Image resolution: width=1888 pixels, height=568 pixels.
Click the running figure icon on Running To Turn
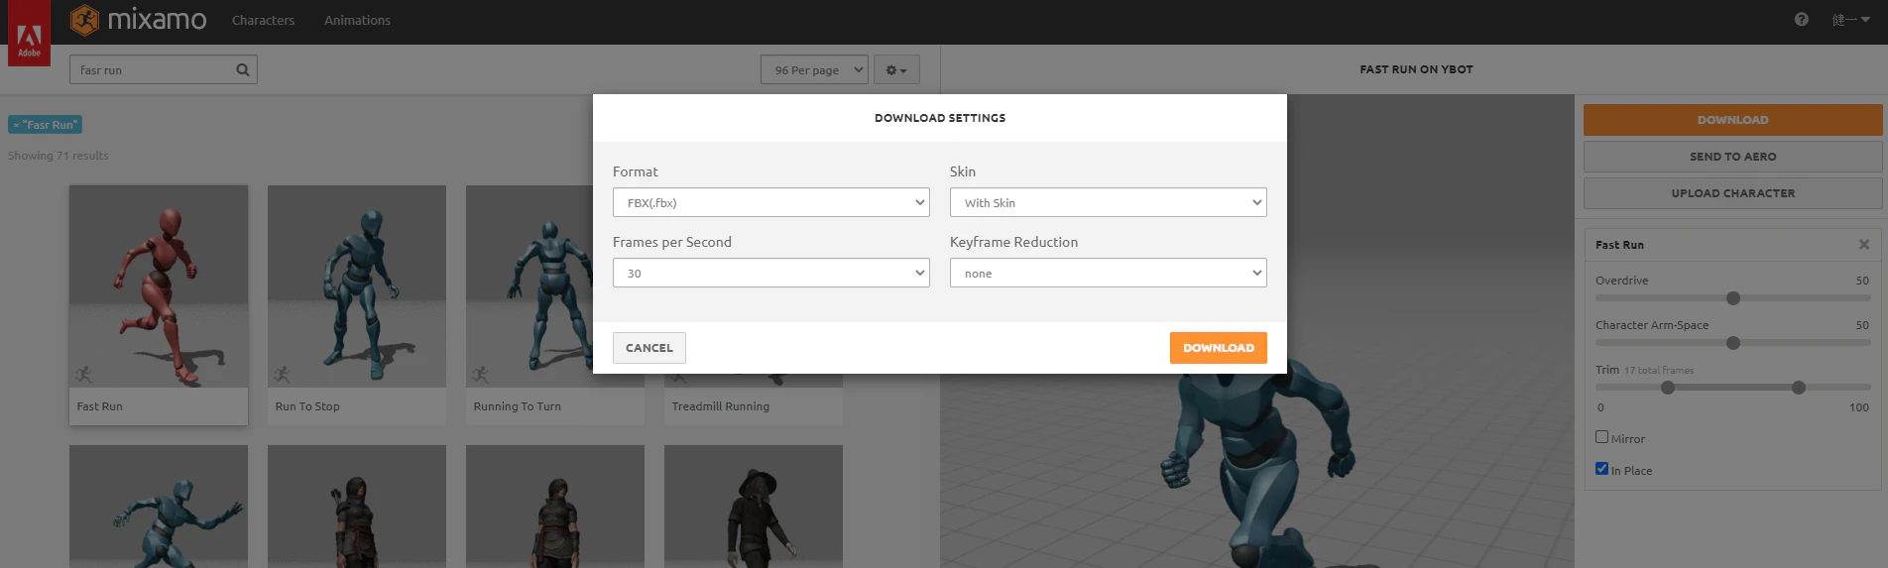pyautogui.click(x=480, y=375)
